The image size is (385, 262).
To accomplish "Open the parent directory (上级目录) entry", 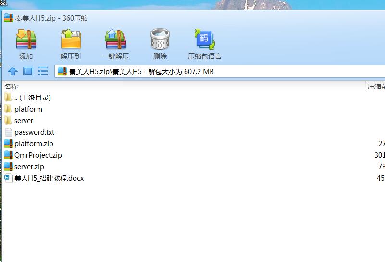I will 32,98.
